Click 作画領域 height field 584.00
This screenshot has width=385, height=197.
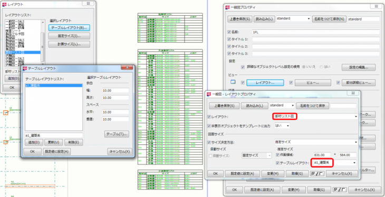click(348, 155)
